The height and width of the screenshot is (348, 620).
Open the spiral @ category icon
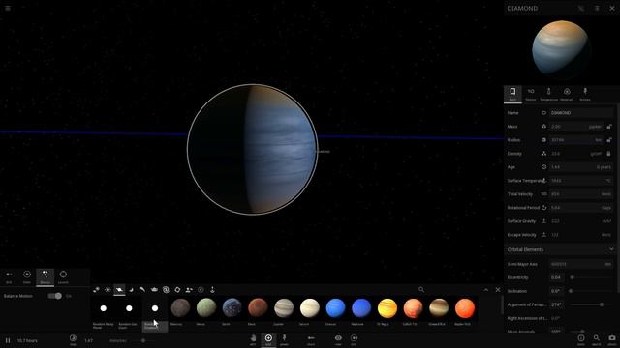(166, 290)
